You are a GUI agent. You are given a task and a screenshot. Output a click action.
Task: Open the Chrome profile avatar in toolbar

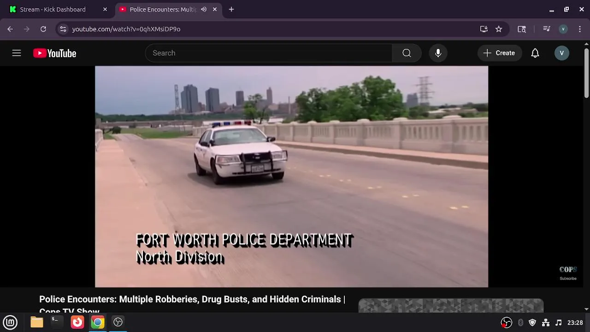pyautogui.click(x=563, y=29)
